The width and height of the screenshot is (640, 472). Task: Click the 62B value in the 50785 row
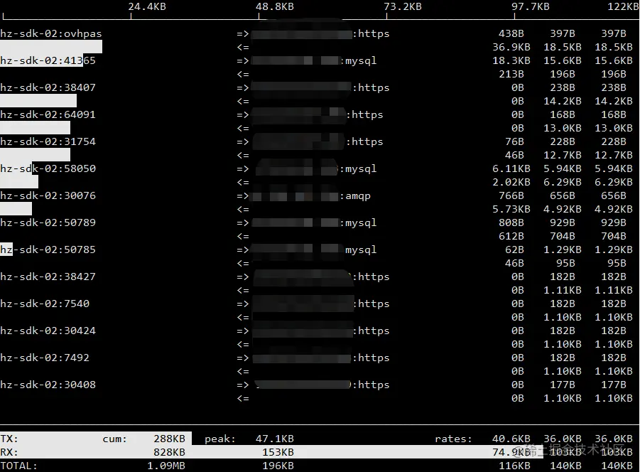point(514,250)
